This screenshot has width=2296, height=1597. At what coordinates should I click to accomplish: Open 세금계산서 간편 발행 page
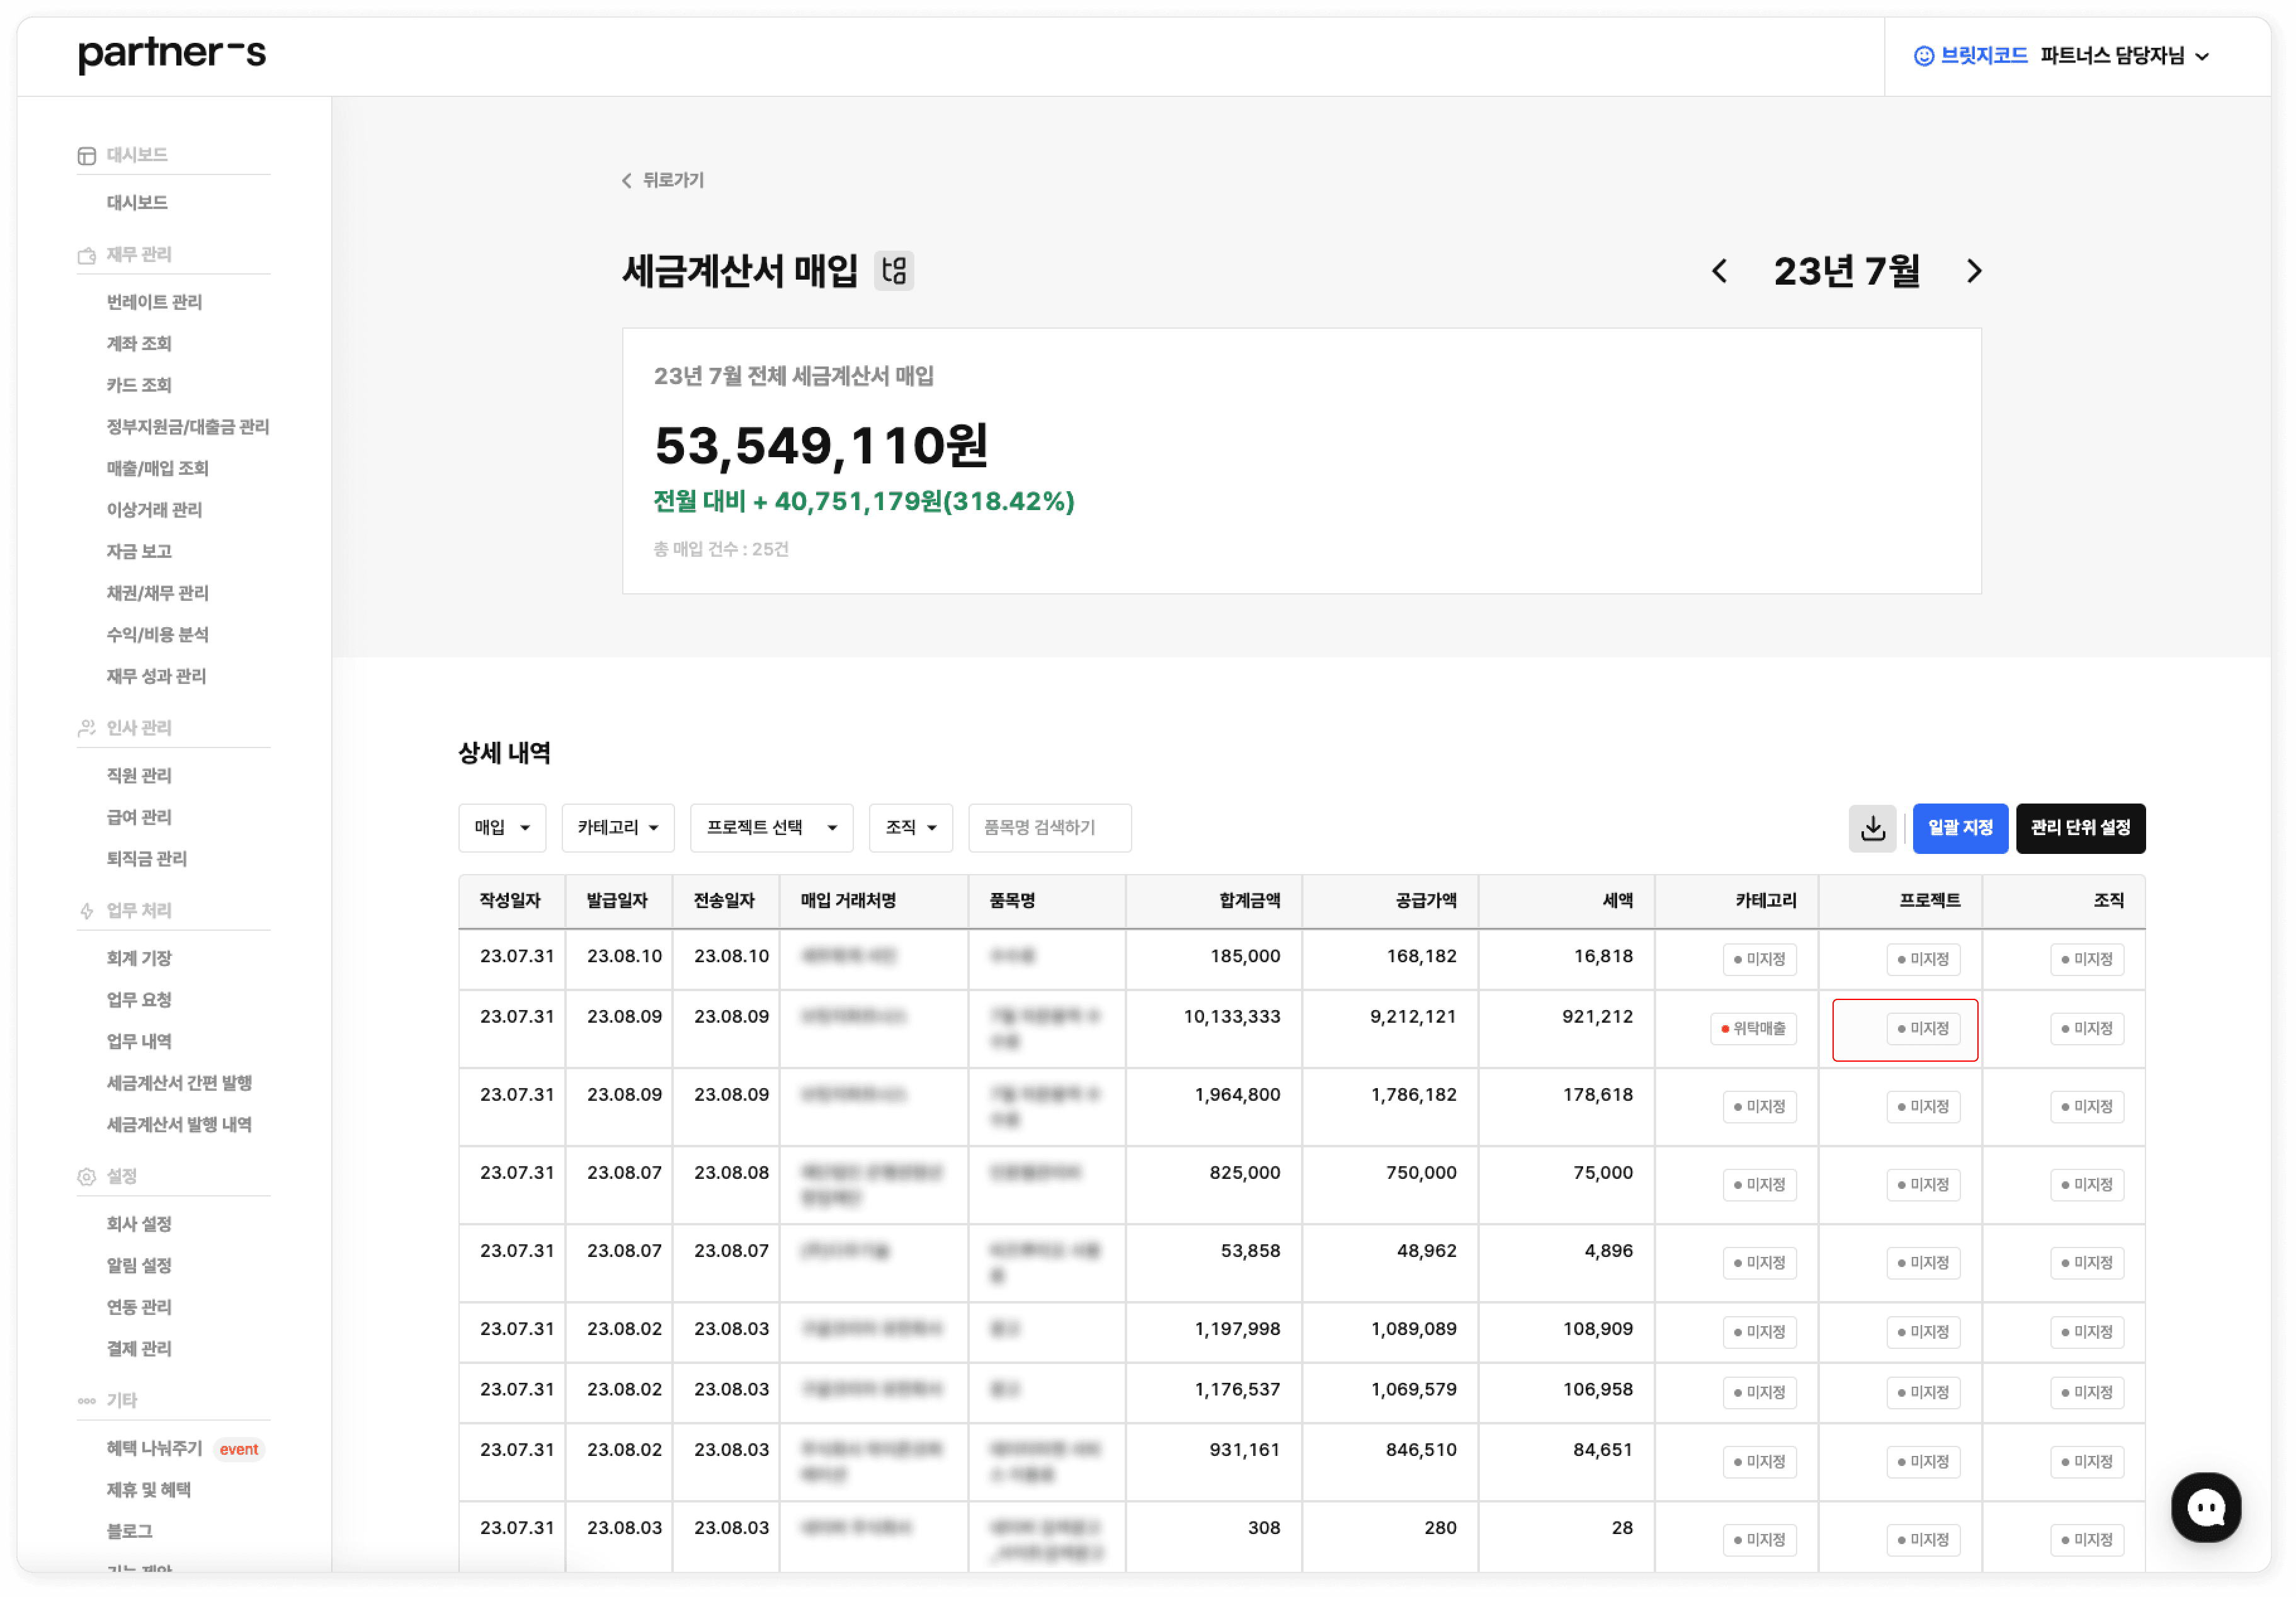[x=179, y=1084]
